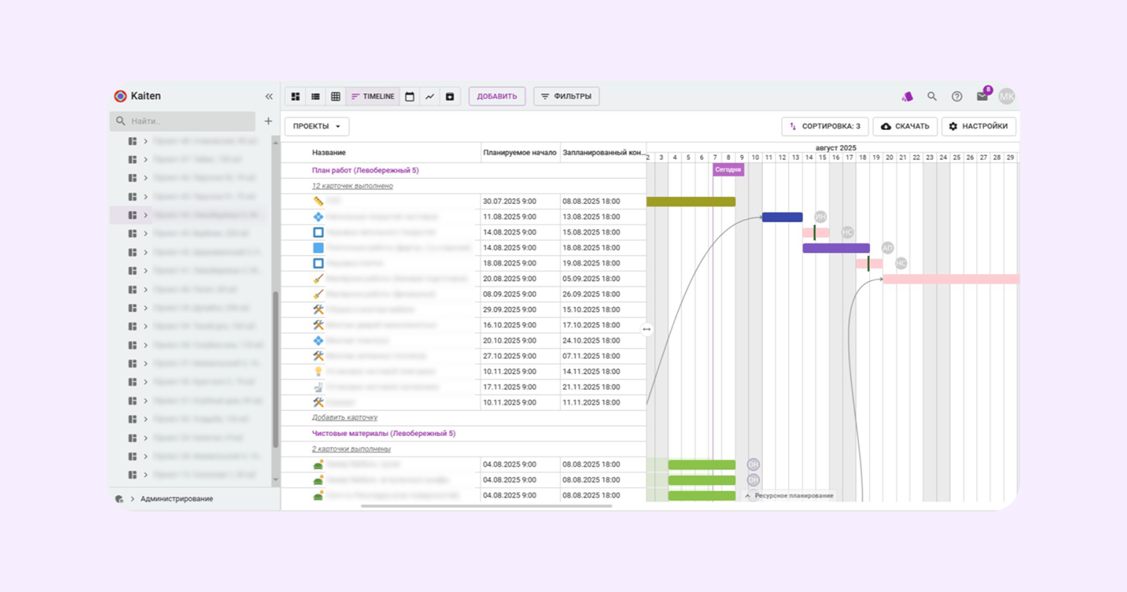
Task: Click the magnifier search icon in header
Action: [932, 96]
